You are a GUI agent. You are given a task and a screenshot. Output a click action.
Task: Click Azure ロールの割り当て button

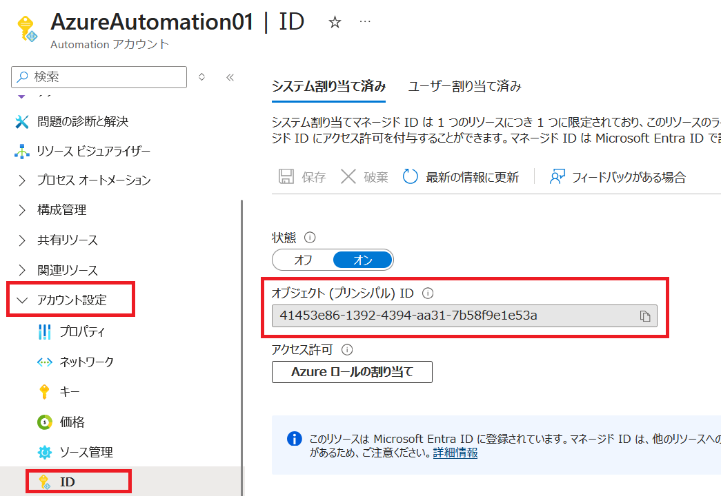click(x=352, y=372)
